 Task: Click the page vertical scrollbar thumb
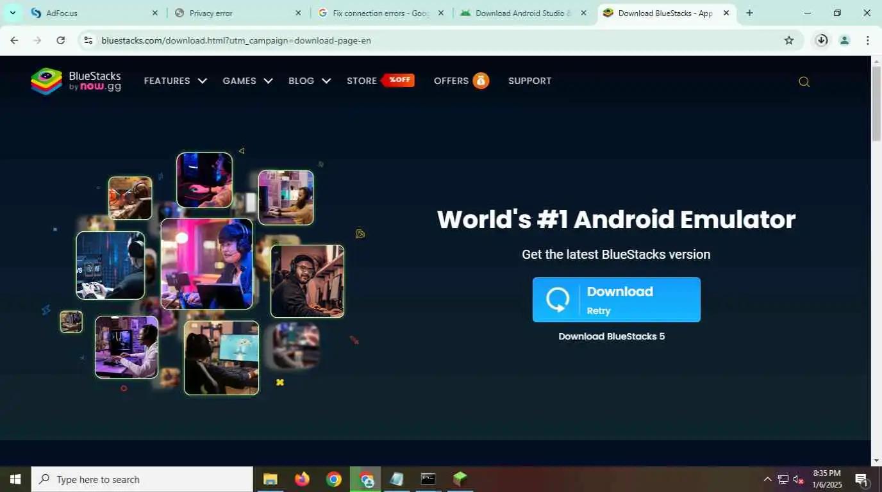[x=876, y=102]
